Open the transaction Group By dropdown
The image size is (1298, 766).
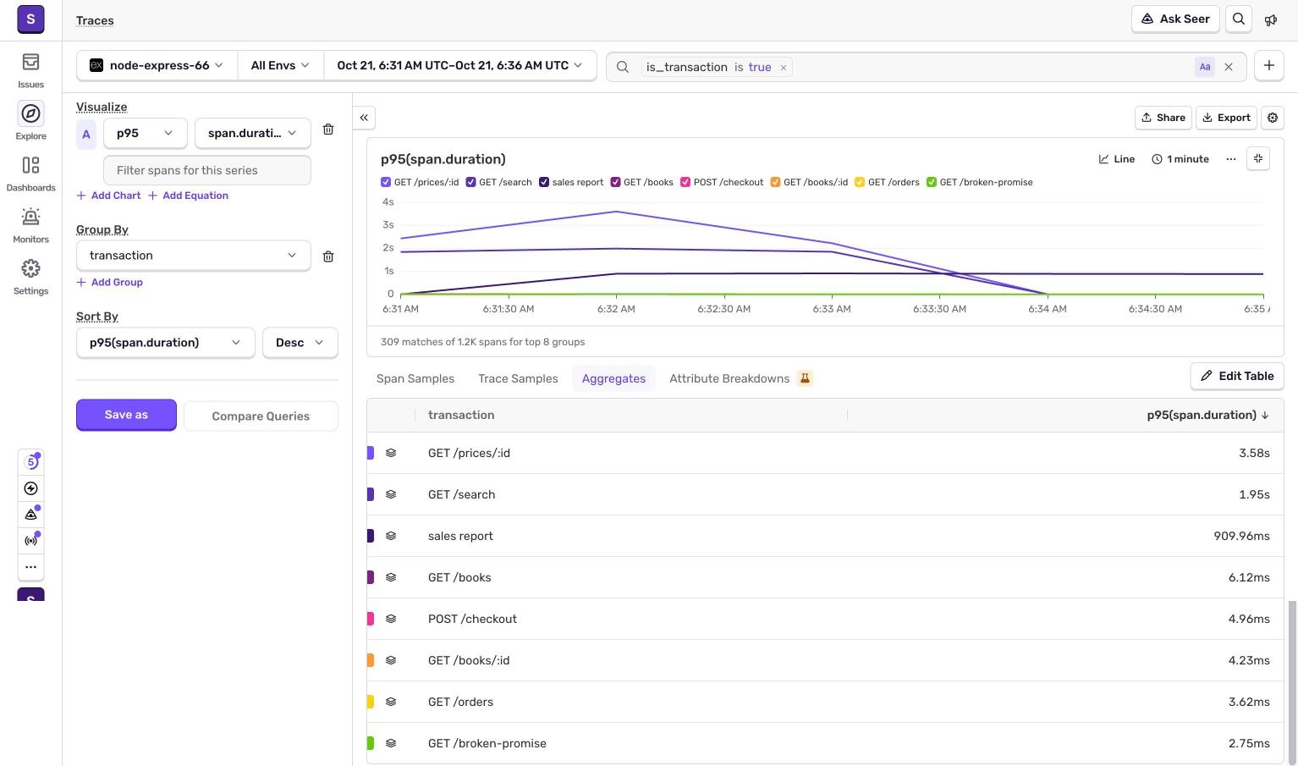[x=193, y=256]
